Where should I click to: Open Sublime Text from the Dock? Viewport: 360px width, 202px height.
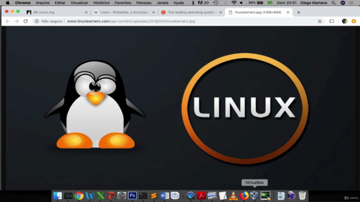coord(154,196)
